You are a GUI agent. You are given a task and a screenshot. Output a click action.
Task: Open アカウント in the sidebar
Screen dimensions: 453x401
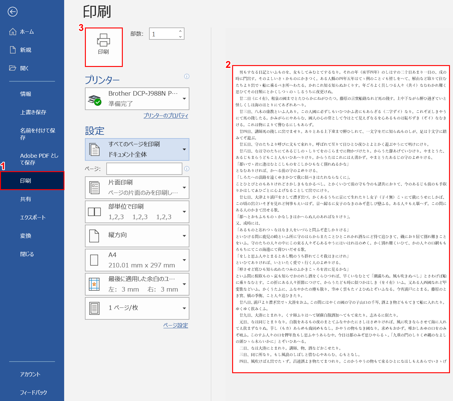coord(32,374)
